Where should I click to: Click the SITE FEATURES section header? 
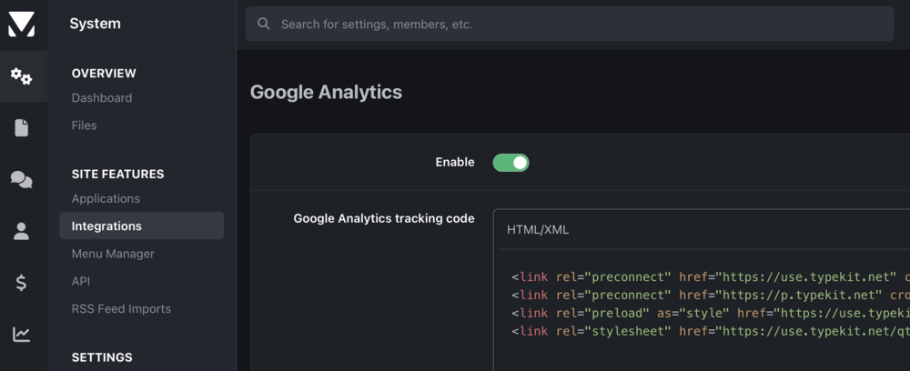click(117, 174)
